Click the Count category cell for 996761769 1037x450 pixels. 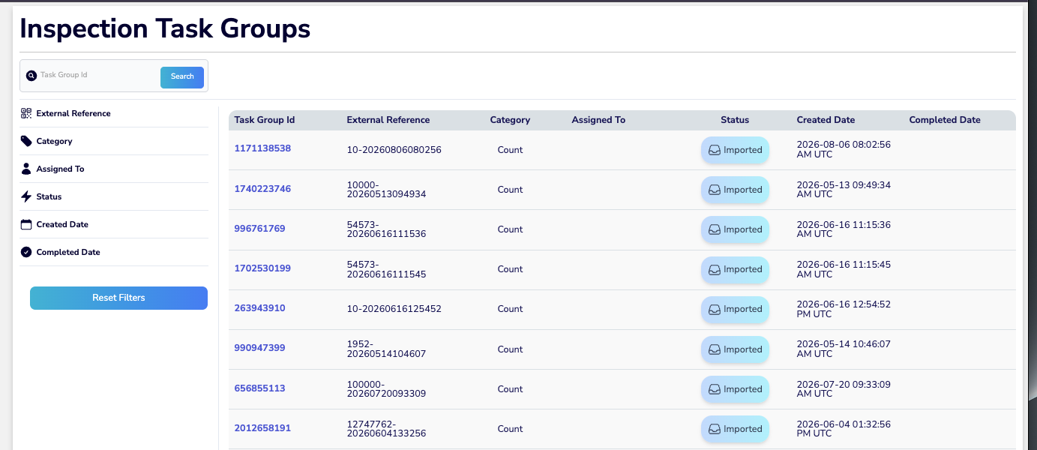pyautogui.click(x=510, y=229)
